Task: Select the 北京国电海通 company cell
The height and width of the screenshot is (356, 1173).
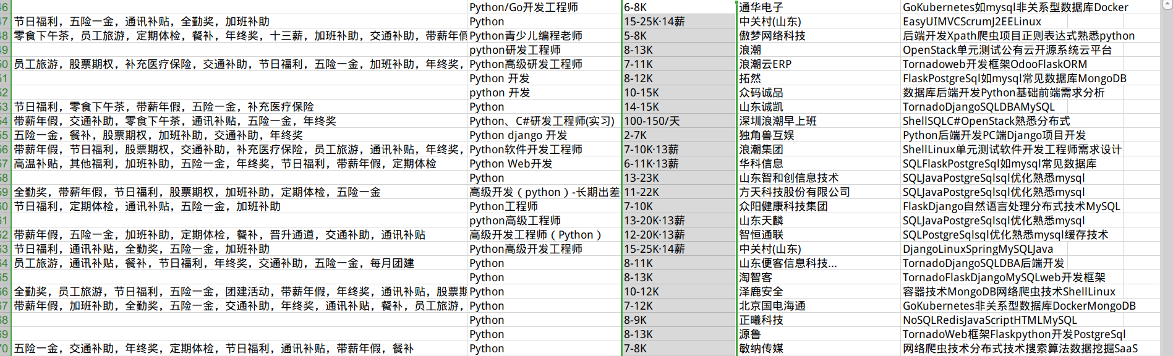Action: click(819, 306)
